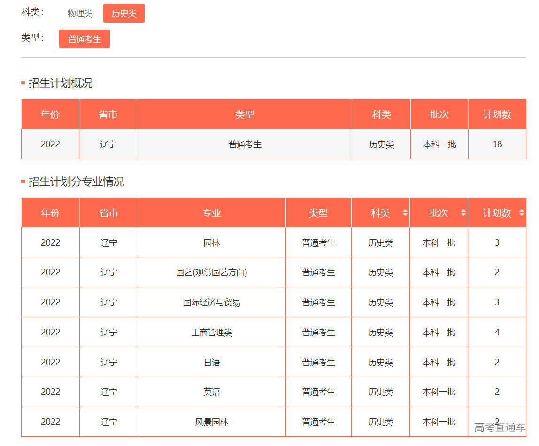Click the 招生计划分专业情况 section heading
Viewport: 539px width, 446px height.
pyautogui.click(x=76, y=182)
